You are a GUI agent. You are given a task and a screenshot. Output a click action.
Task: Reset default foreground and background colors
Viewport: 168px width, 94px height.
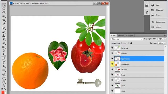(x=2, y=89)
